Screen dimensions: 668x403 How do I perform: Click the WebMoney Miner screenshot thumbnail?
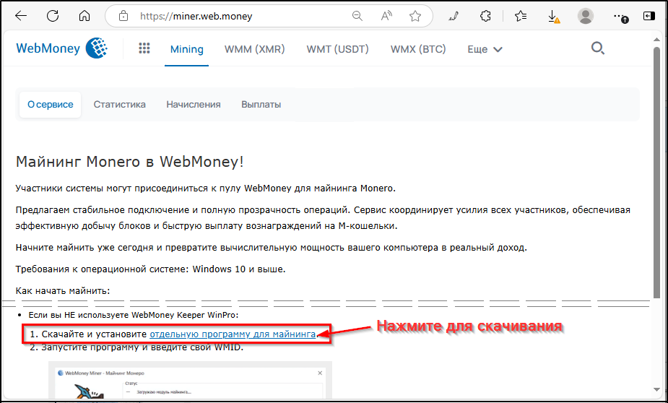(x=190, y=380)
